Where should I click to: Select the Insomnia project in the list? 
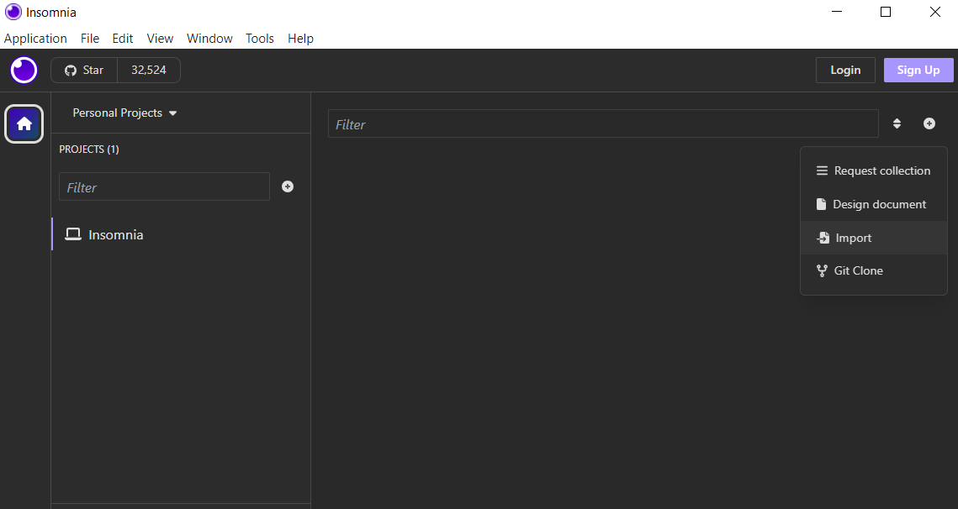[181, 234]
